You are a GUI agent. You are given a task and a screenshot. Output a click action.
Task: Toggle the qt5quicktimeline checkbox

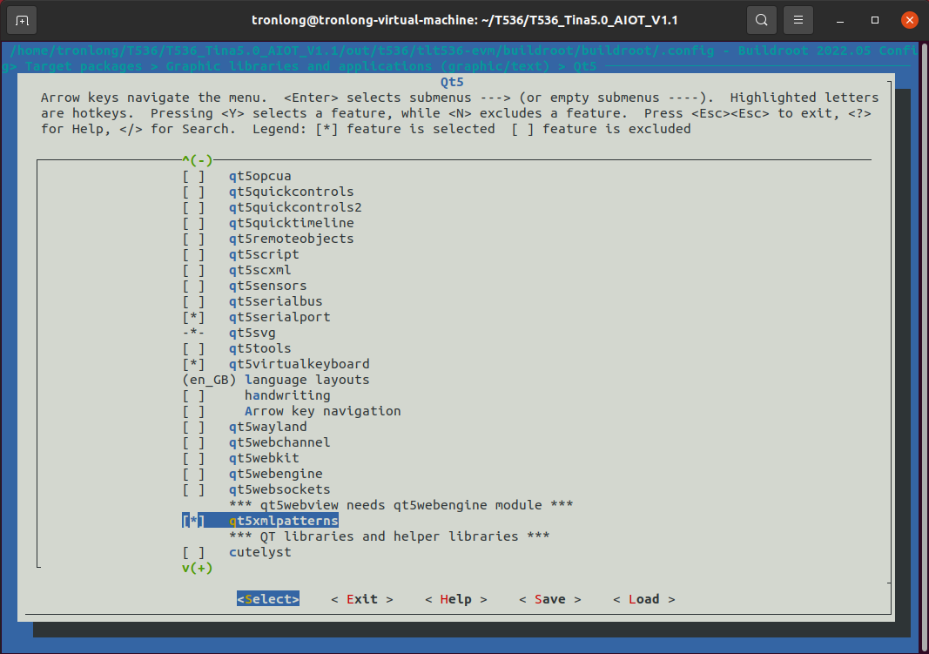point(194,223)
